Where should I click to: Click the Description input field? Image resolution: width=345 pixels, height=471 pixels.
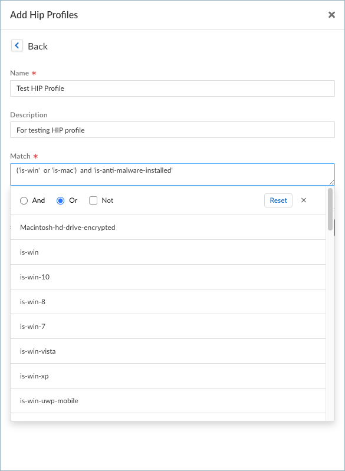click(x=172, y=130)
